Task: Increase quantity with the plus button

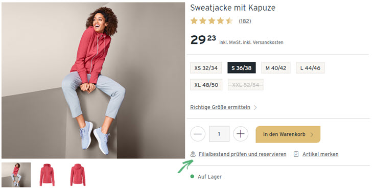Action: coord(240,134)
